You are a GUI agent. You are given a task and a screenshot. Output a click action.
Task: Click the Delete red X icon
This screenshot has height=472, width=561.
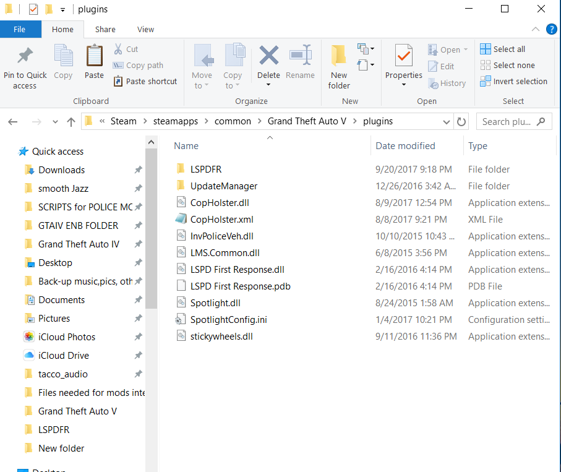(268, 56)
